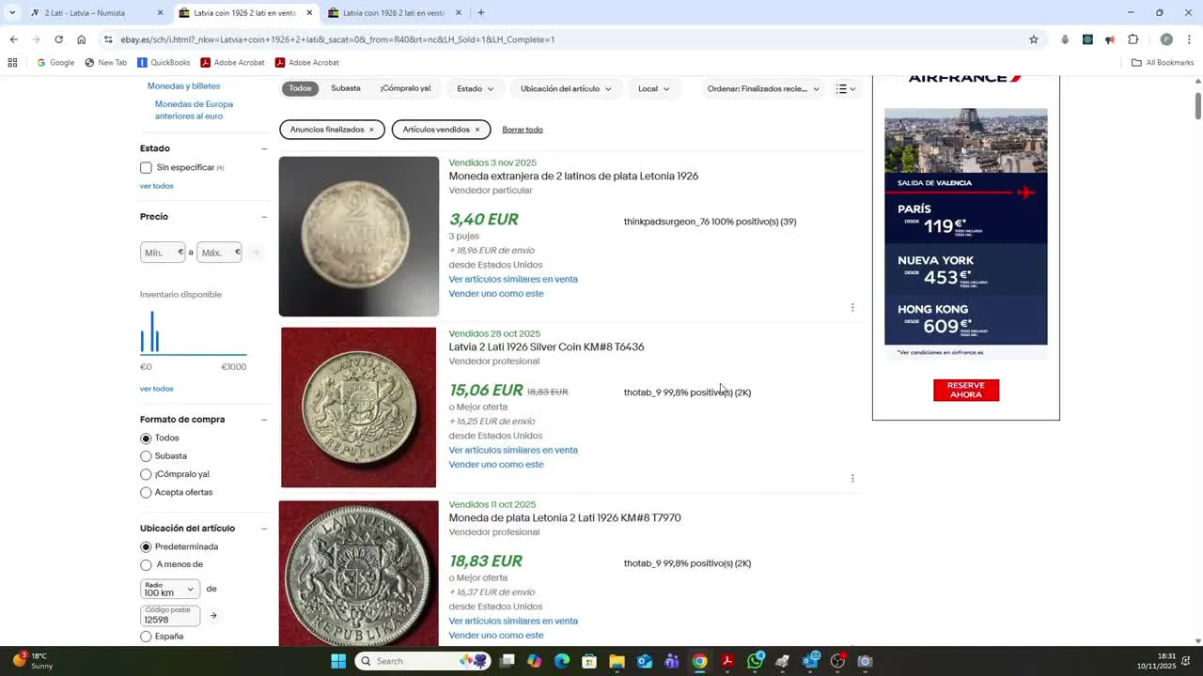Select the '¡Cómpralo ya!' filter tab

click(x=405, y=88)
